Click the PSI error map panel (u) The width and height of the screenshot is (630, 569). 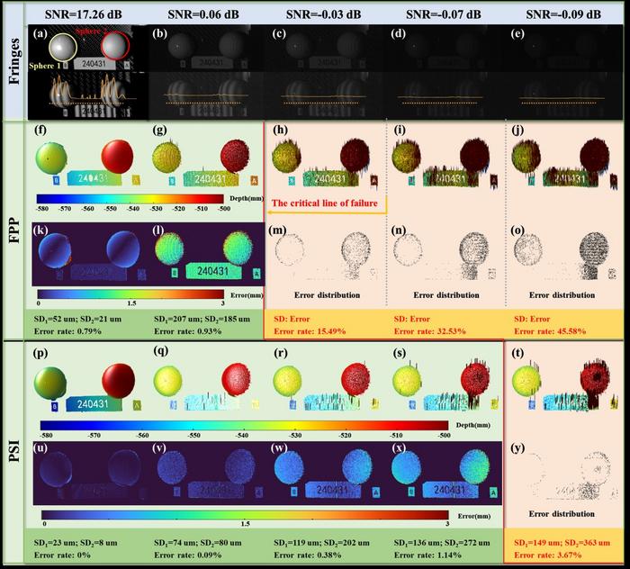(x=92, y=473)
